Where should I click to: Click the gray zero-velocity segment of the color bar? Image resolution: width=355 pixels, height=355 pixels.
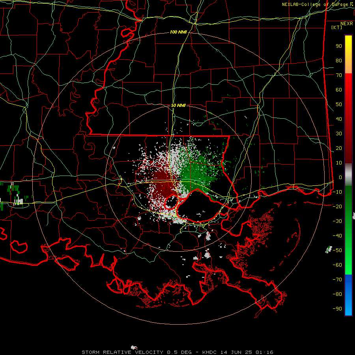(x=348, y=175)
